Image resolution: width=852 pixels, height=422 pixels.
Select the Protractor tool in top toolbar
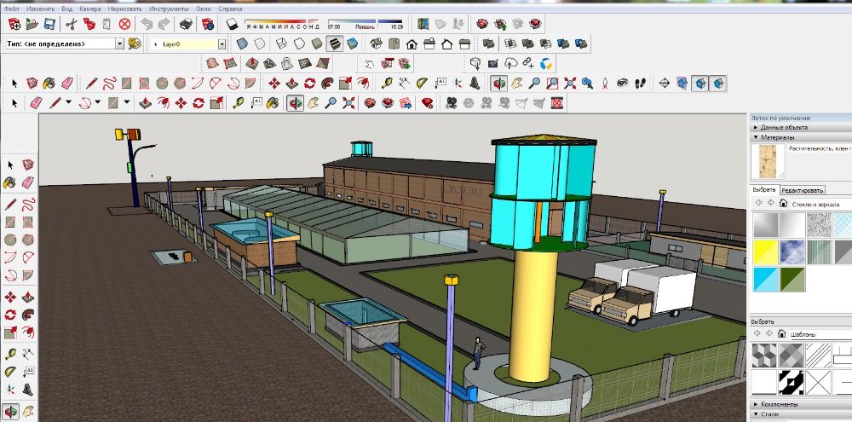pyautogui.click(x=423, y=84)
